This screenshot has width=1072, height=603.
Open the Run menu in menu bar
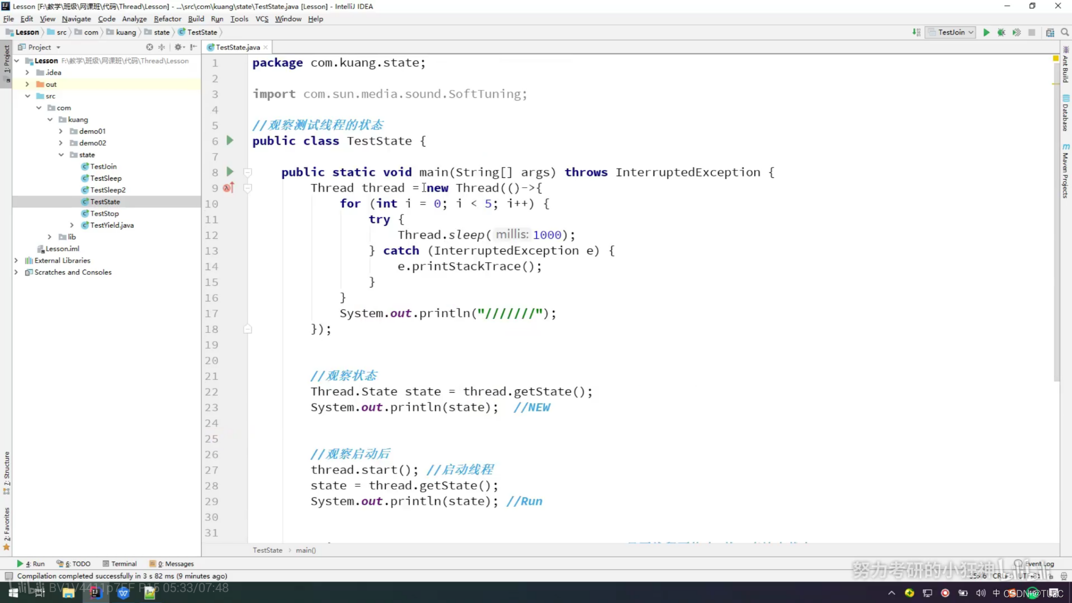[x=217, y=18]
